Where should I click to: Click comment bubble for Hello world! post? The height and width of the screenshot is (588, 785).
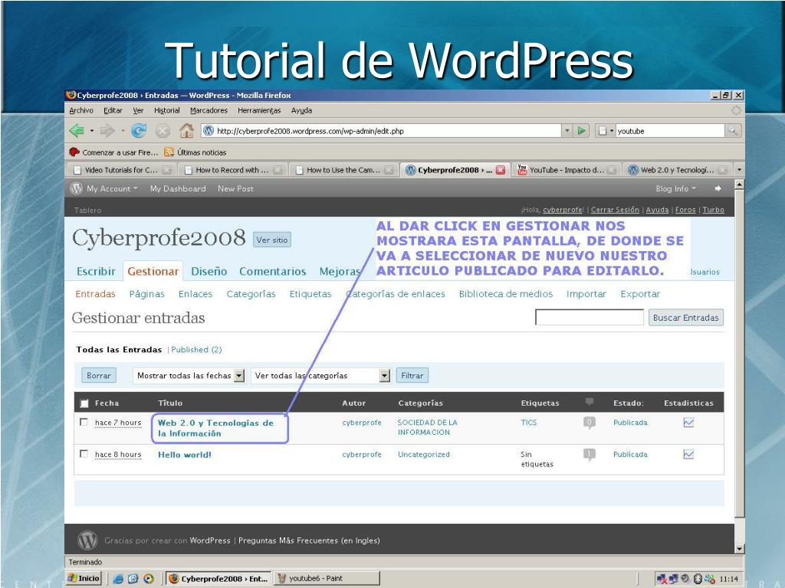click(x=590, y=455)
